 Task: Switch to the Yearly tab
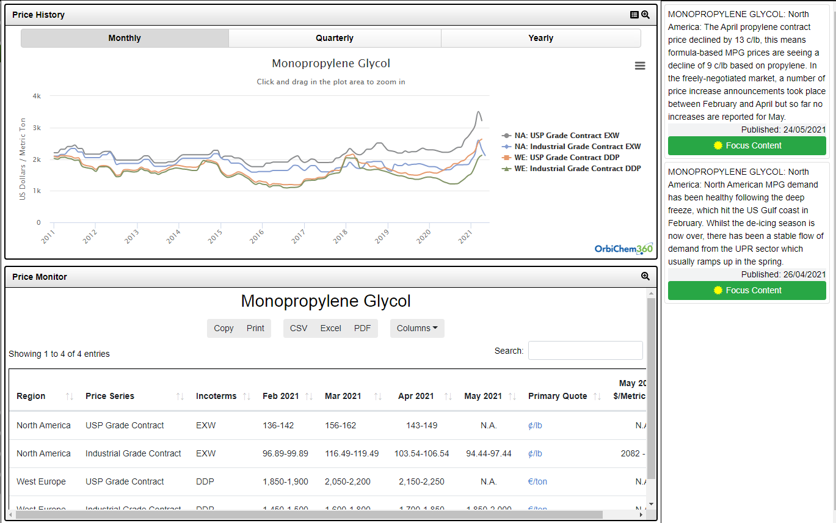tap(541, 38)
